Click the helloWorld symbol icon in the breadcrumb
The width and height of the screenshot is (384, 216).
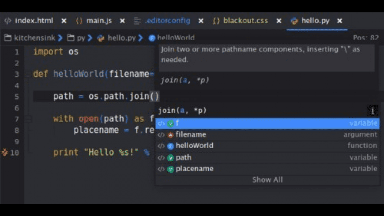pos(152,38)
